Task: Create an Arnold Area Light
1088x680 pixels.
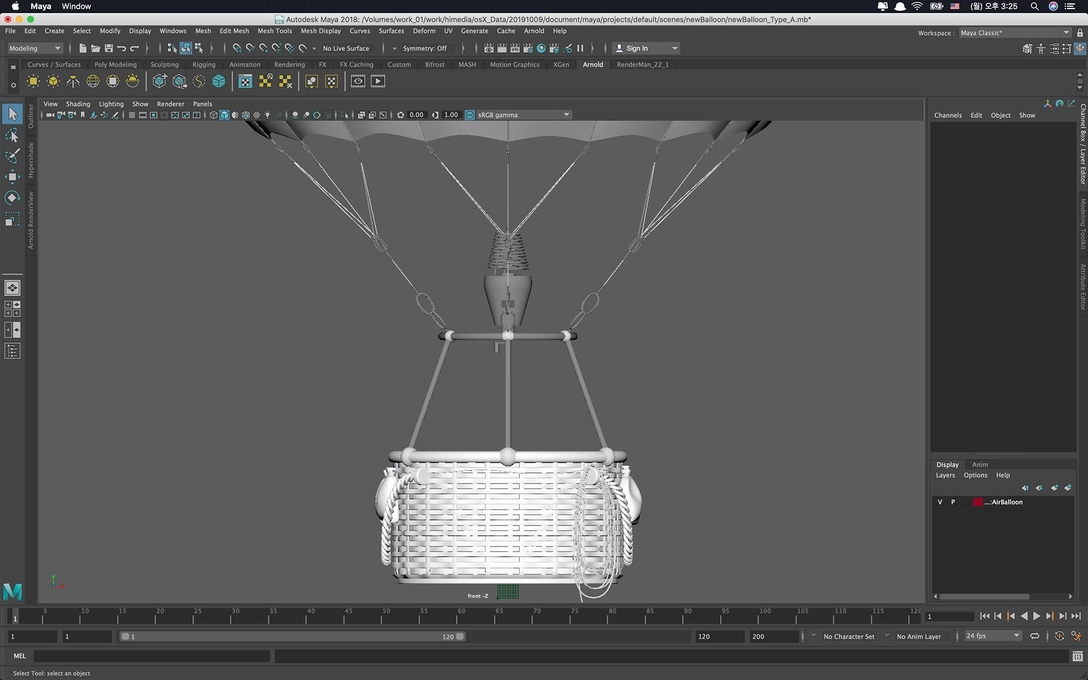Action: click(33, 82)
